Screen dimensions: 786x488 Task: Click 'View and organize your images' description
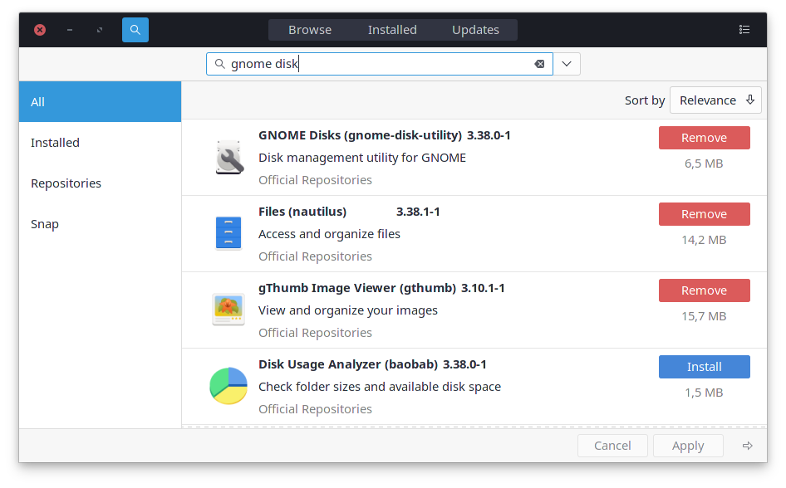[x=348, y=310]
